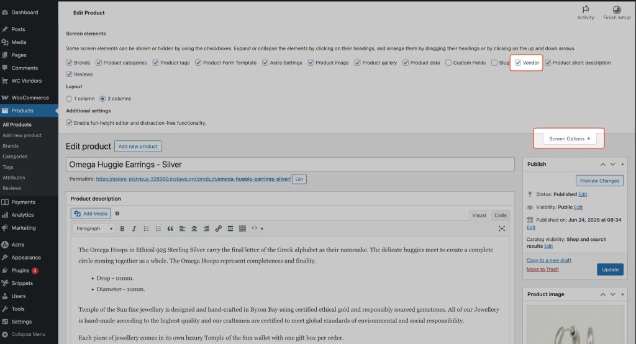Collapse the Publish panel

click(622, 165)
